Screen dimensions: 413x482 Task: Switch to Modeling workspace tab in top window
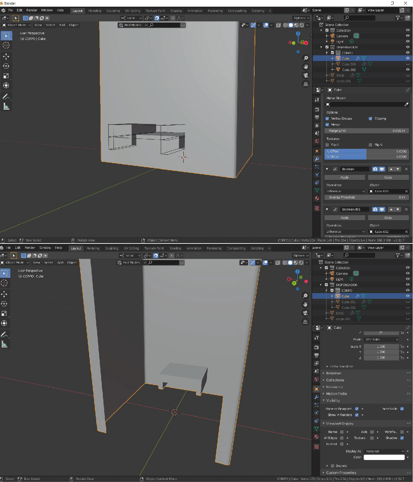(95, 11)
